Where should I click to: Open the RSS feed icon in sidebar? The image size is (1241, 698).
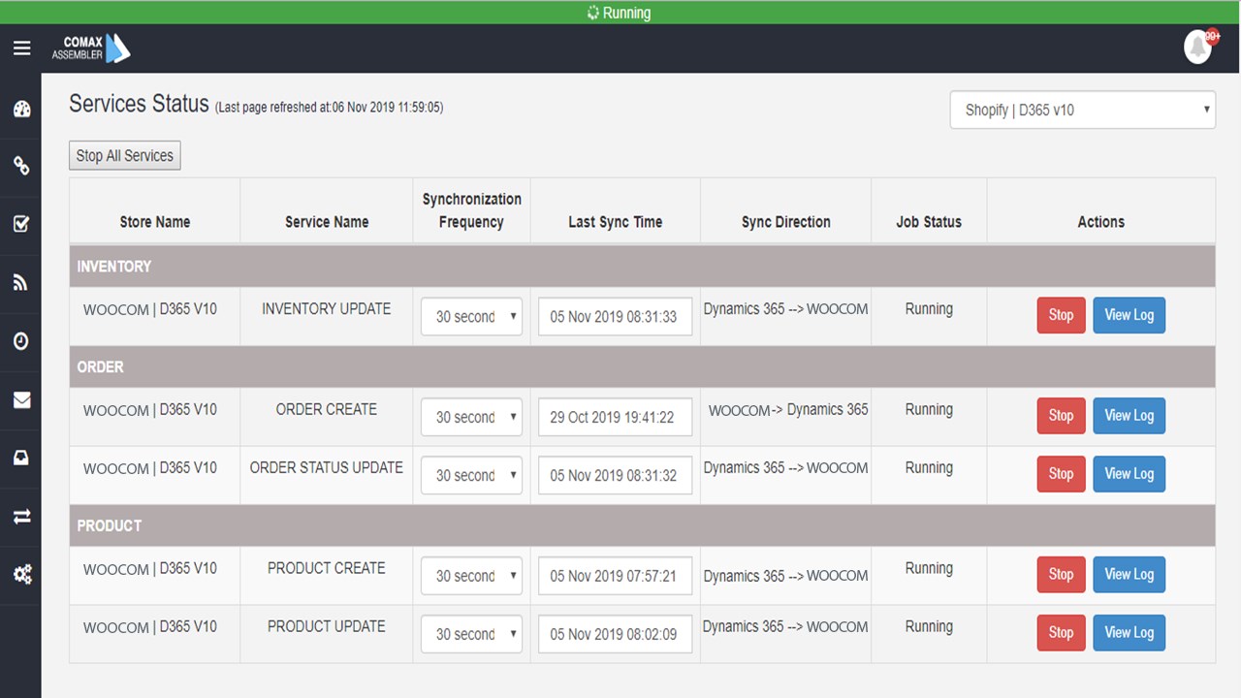coord(21,283)
